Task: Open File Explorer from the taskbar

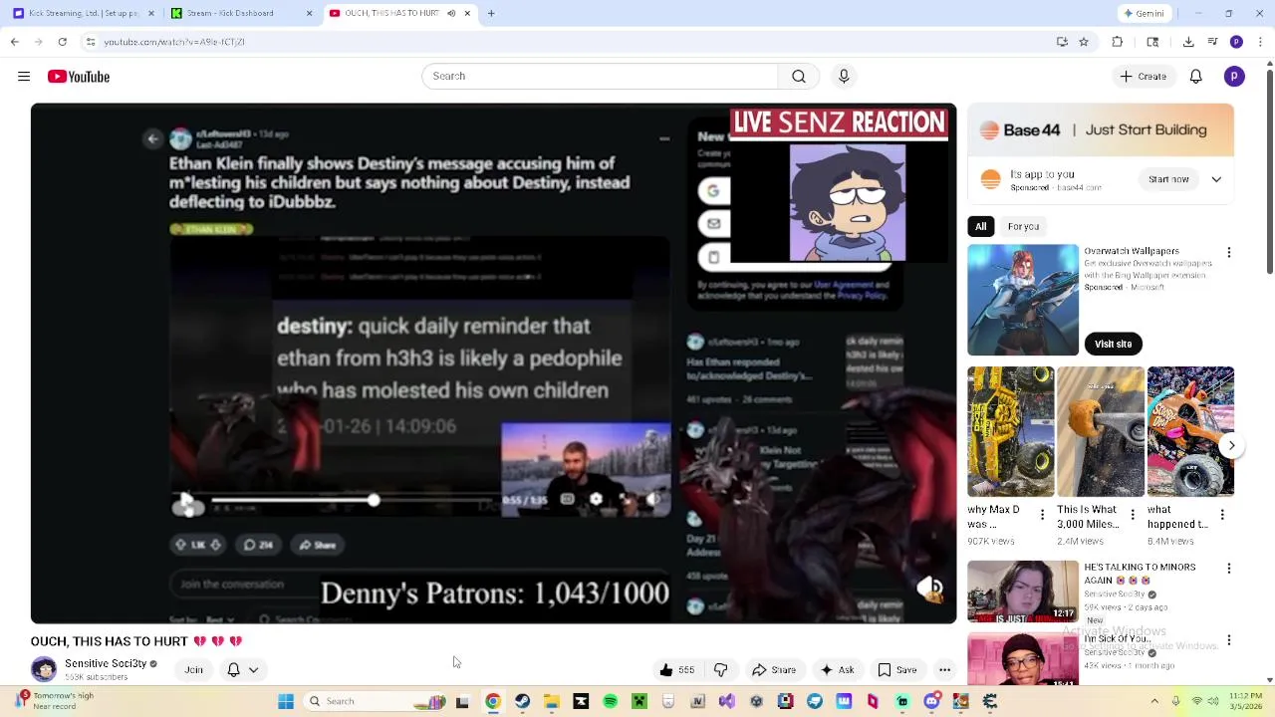Action: (552, 701)
